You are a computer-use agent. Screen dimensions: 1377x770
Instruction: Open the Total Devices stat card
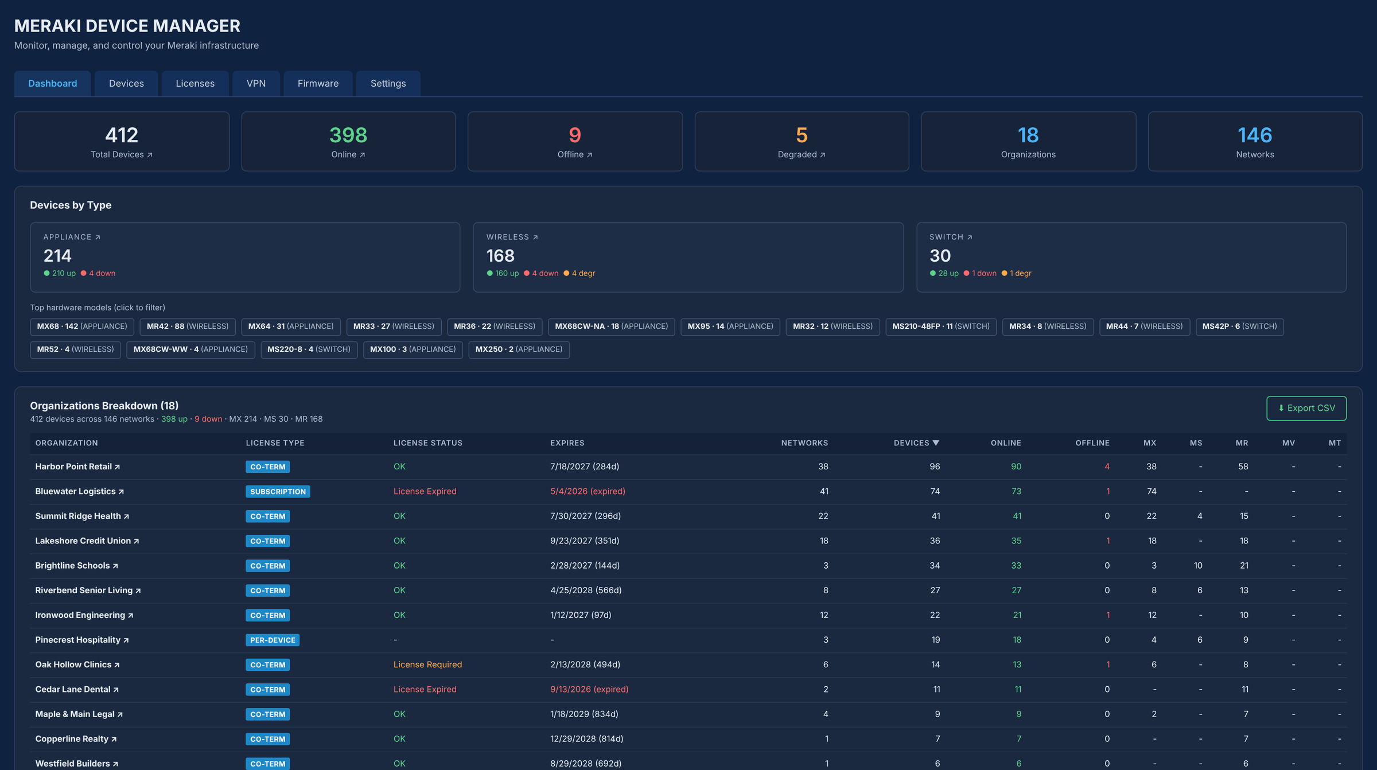pos(122,142)
